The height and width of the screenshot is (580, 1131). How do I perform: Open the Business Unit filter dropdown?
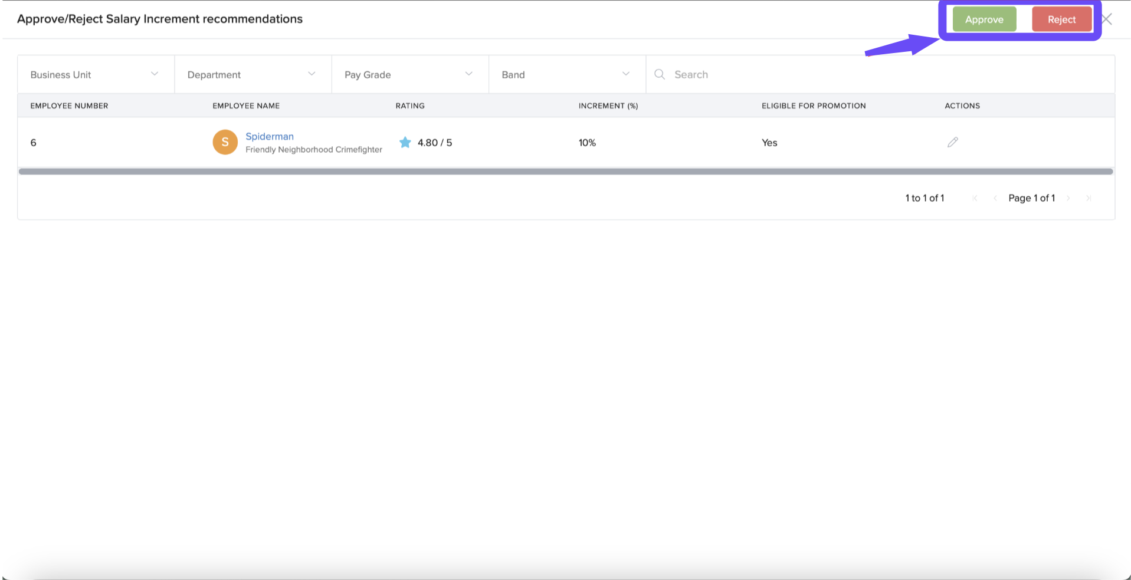click(96, 75)
